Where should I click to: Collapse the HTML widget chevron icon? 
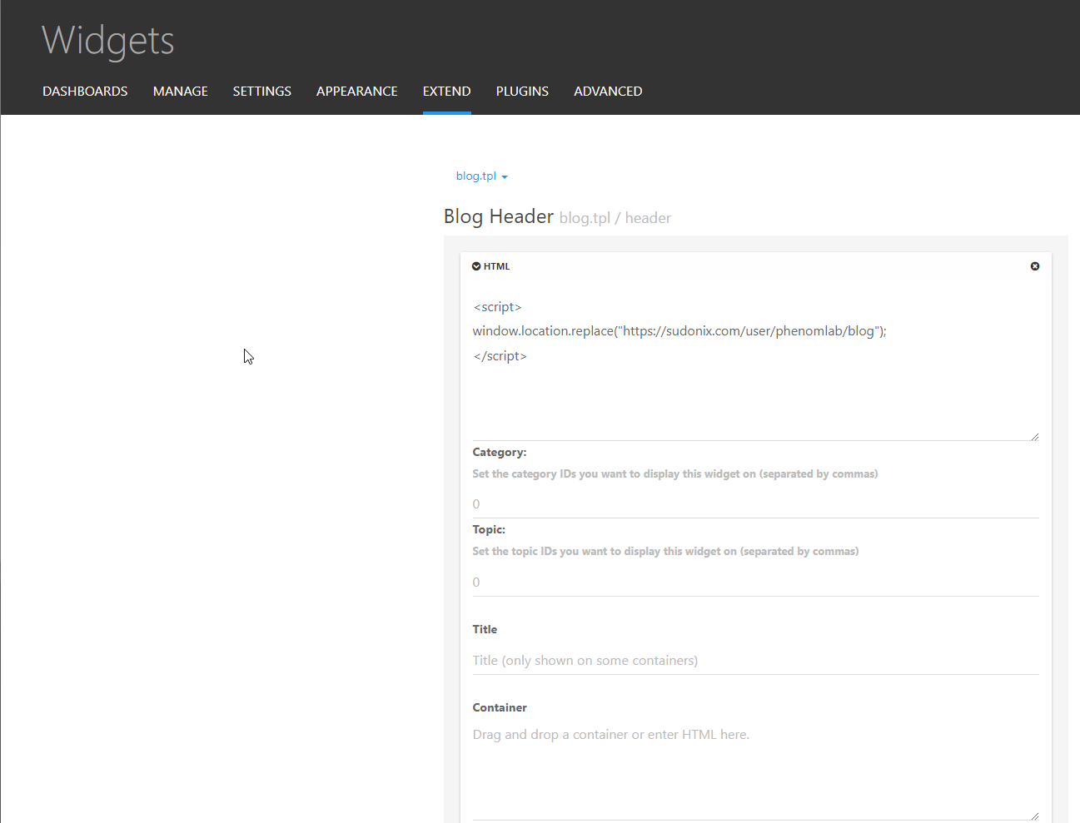pyautogui.click(x=476, y=266)
